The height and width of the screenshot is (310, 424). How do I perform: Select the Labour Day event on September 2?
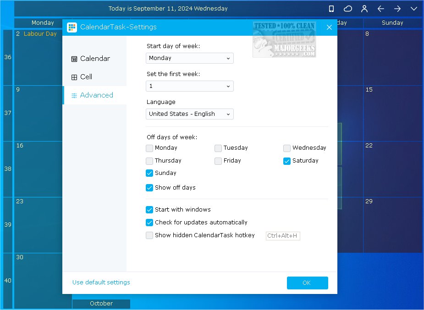(x=40, y=34)
